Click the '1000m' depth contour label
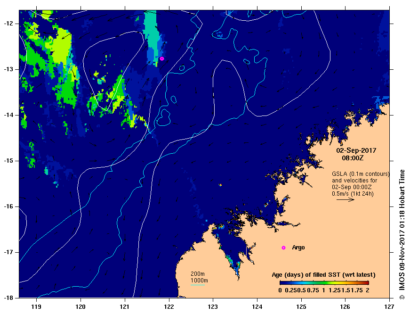The width and height of the screenshot is (410, 314). point(199,281)
